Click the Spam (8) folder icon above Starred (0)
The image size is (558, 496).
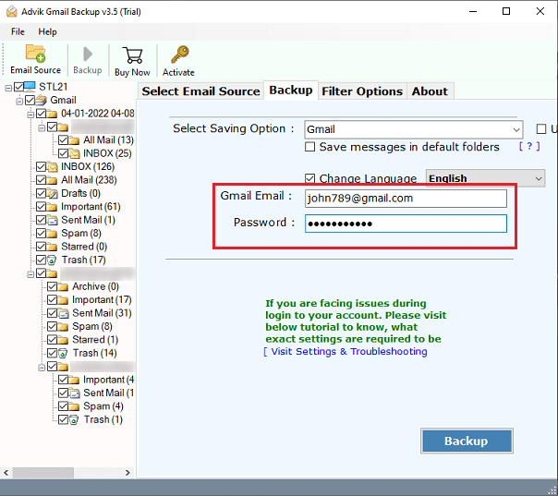pyautogui.click(x=52, y=234)
